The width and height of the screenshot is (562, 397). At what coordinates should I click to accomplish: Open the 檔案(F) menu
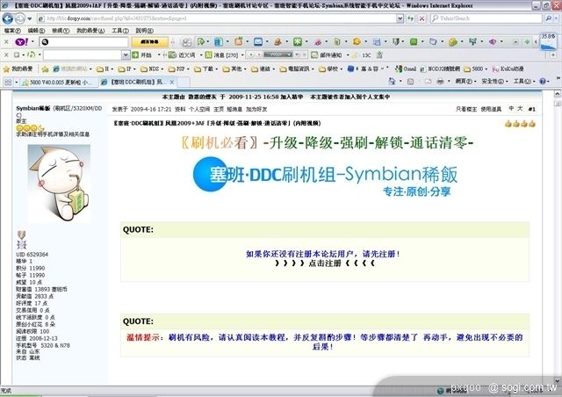coord(12,31)
